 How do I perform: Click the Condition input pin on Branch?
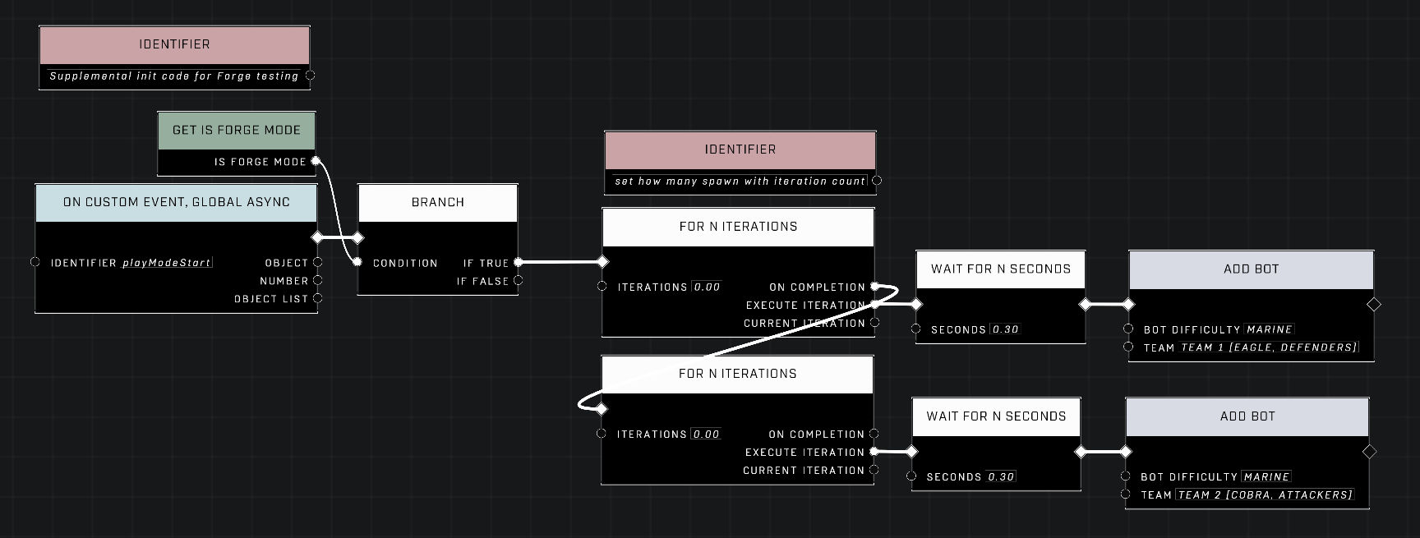[357, 263]
